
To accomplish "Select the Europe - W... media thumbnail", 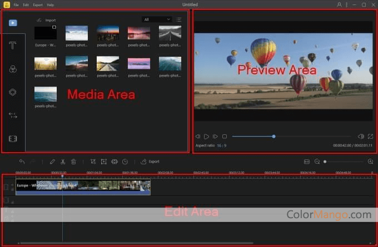I will pos(46,33).
